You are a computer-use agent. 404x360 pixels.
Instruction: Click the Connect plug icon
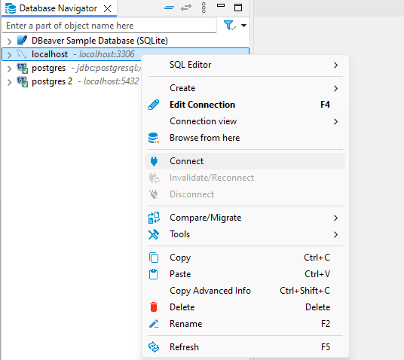coord(154,161)
